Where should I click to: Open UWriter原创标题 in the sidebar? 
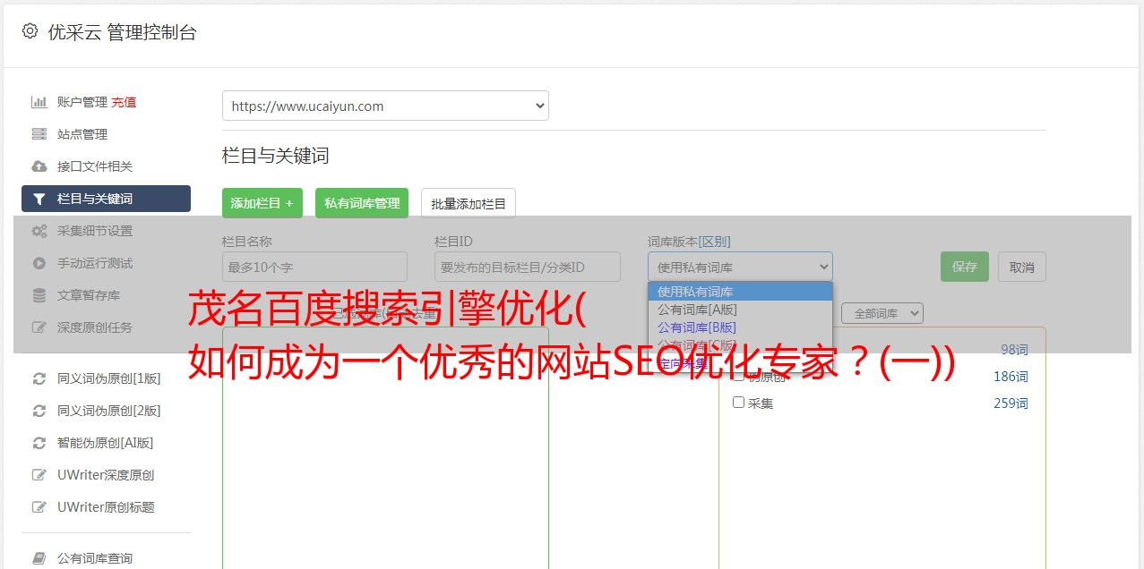coord(106,507)
